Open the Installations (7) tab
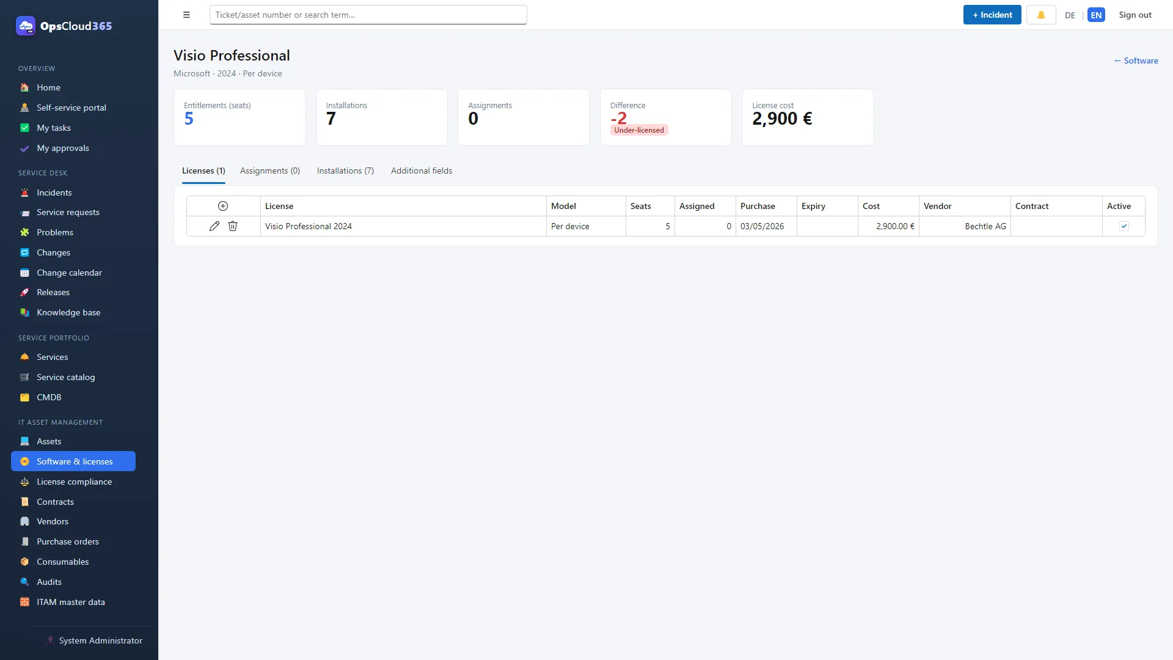The height and width of the screenshot is (660, 1173). click(x=345, y=171)
